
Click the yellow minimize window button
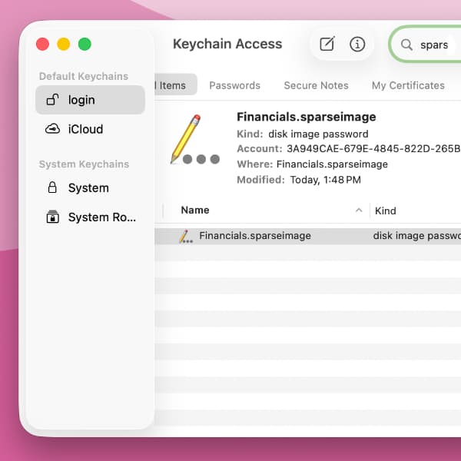[x=64, y=44]
